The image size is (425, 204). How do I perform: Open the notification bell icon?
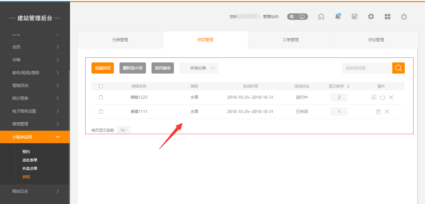tap(338, 17)
